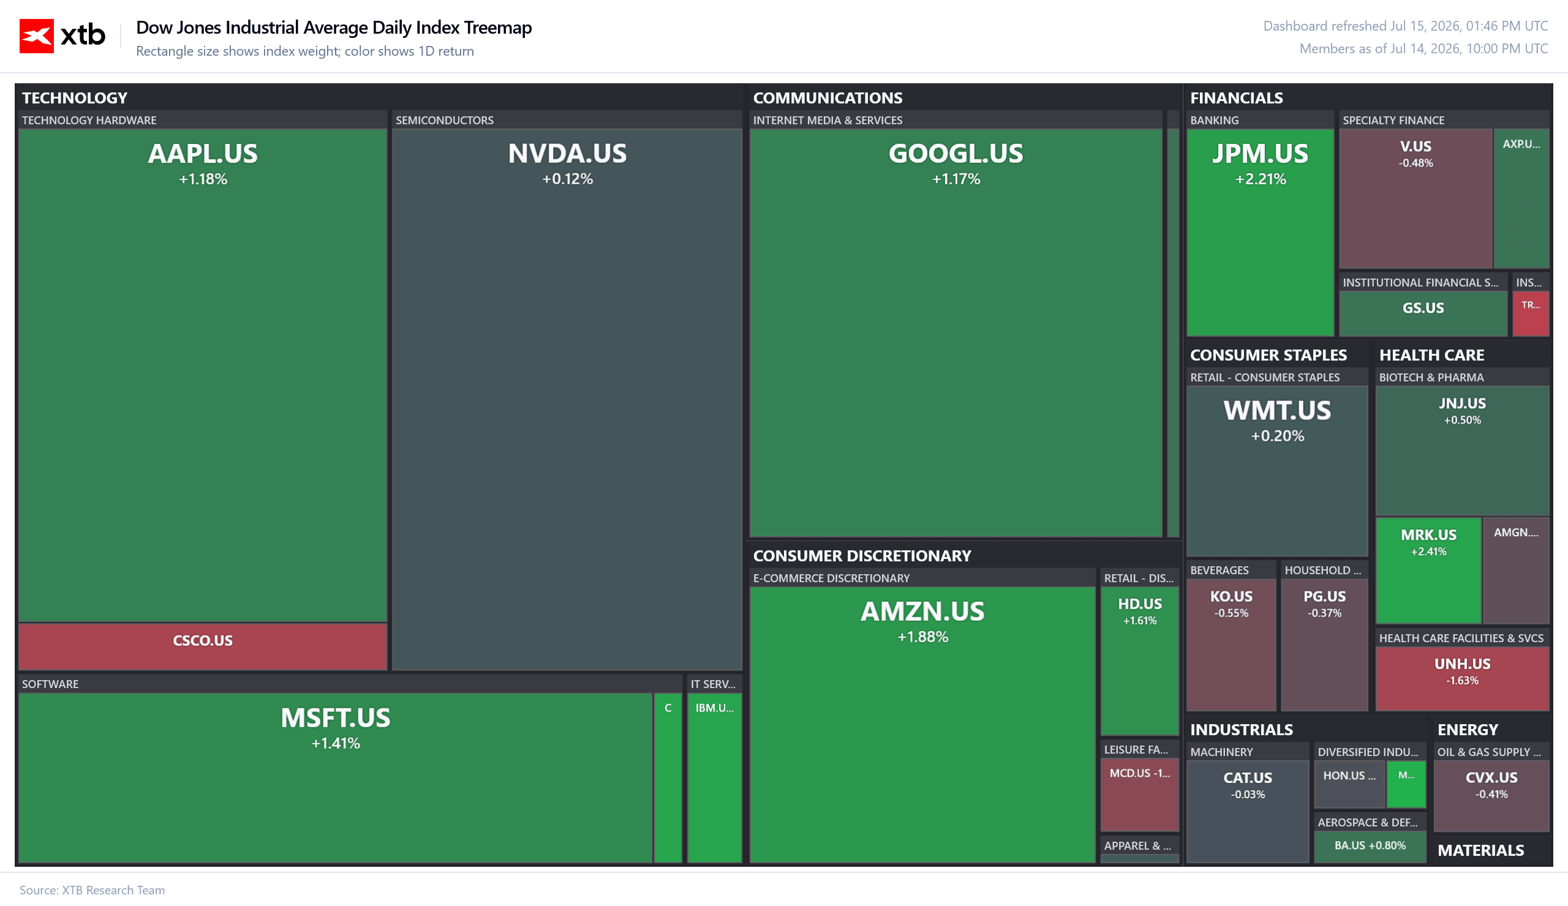This screenshot has width=1568, height=906.
Task: Select the narrow C tile beside MSFT.US
Action: (668, 777)
